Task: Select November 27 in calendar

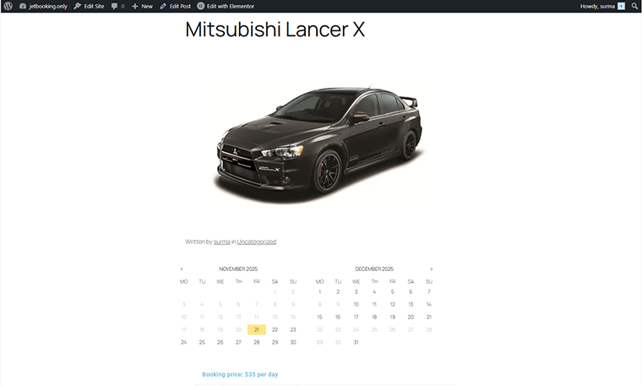Action: point(238,342)
